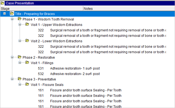The height and width of the screenshot is (108, 175).
Task: Select item 531 Adhesive restoration- 1 surf- post
Action: (69, 68)
